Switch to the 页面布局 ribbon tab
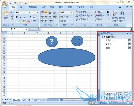The image size is (134, 106). 33,7
